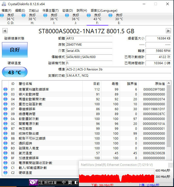Image resolution: width=174 pixels, height=187 pixels.
Task: Click the 屬性名稱 column header
Action: pyautogui.click(x=50, y=84)
